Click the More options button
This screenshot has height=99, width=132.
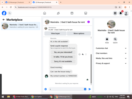pos(79,34)
